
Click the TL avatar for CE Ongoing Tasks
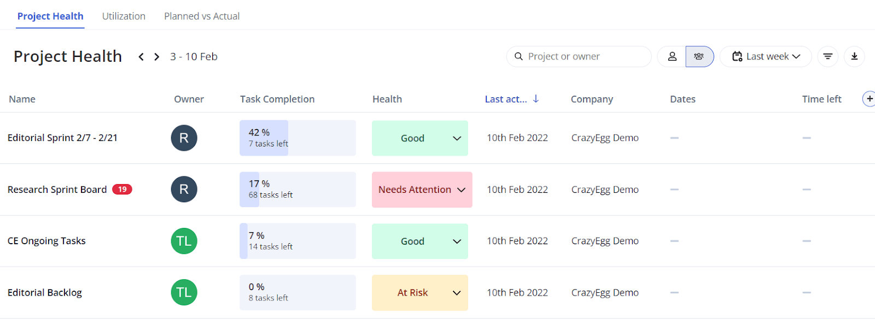click(184, 241)
